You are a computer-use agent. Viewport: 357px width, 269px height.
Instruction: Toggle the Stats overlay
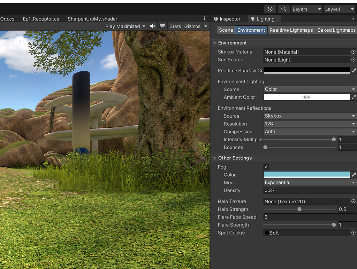pos(175,26)
